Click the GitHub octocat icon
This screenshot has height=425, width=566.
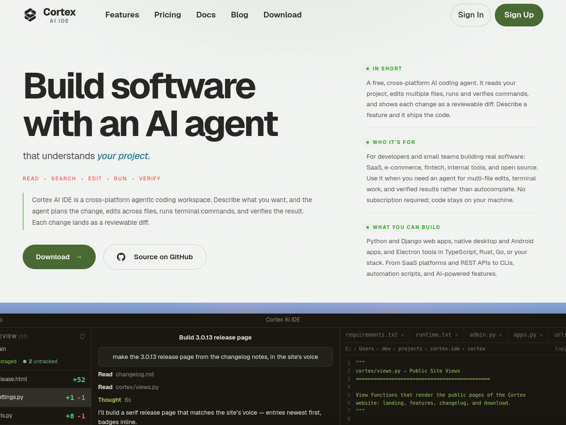coord(121,257)
